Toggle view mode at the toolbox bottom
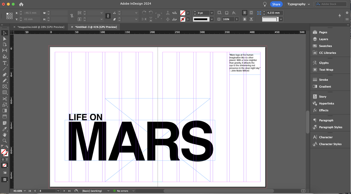Screen dimensions: 351x194 (x=4, y=180)
